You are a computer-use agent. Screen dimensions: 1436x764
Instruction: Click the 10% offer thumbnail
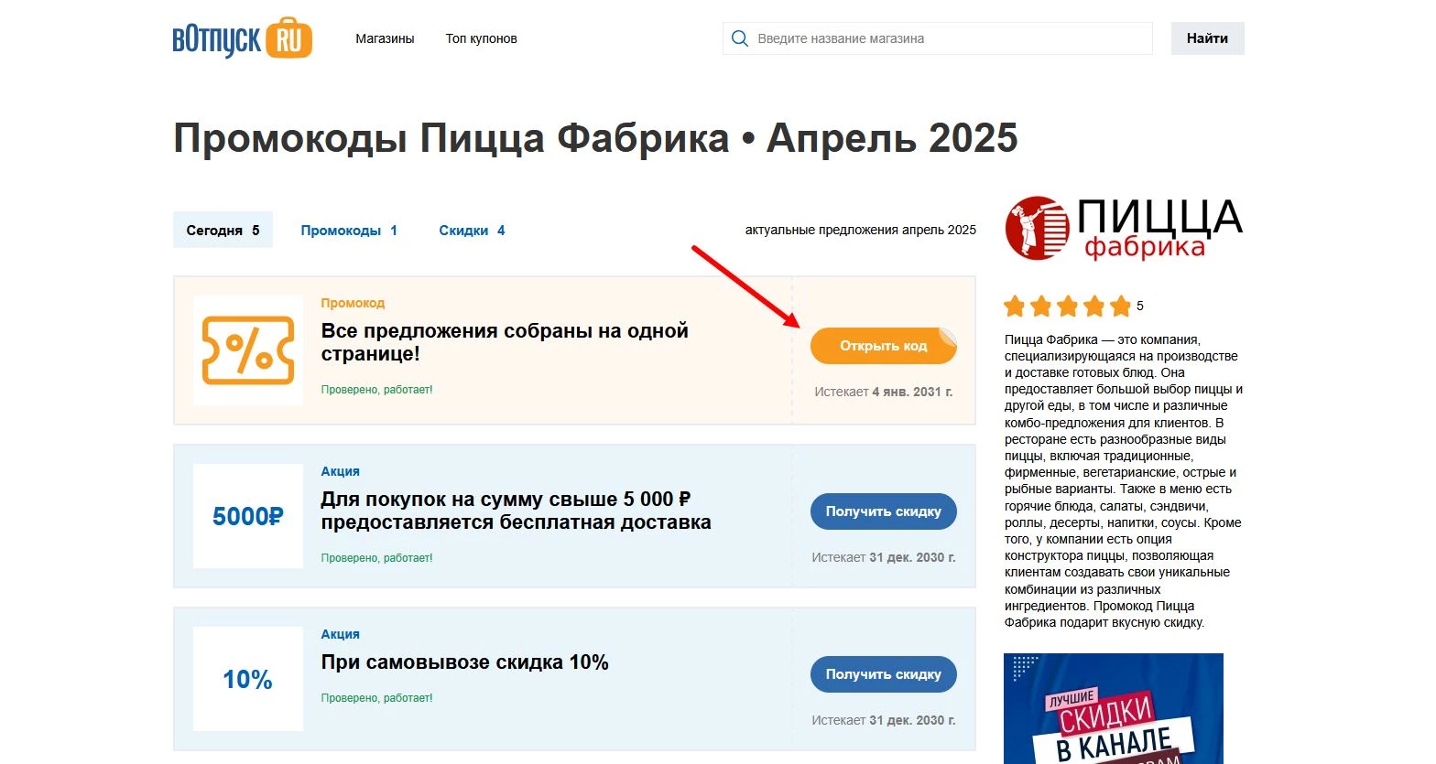click(x=248, y=679)
